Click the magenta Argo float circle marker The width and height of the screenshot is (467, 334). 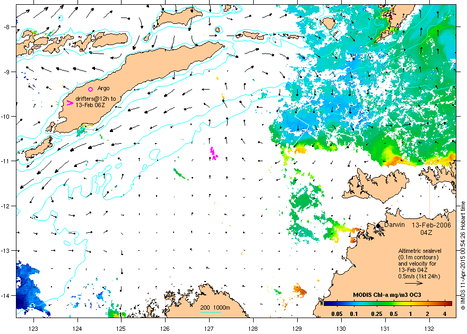click(91, 89)
